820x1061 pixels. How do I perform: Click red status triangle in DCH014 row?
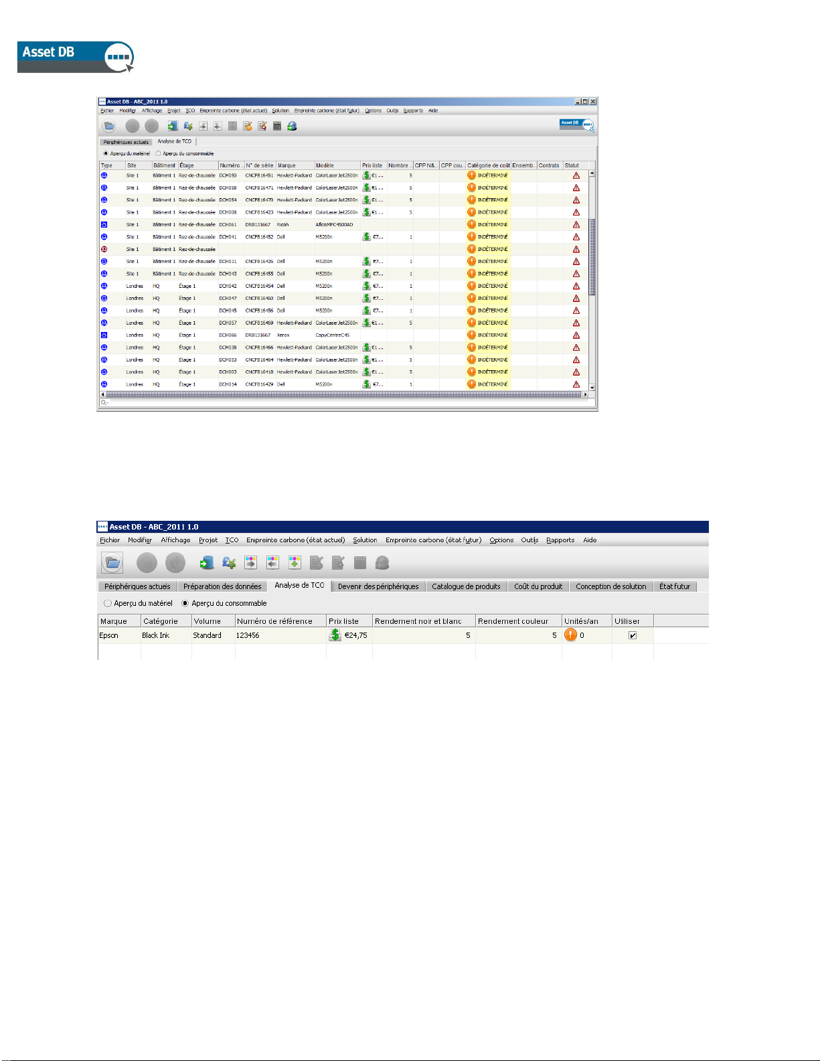point(576,384)
